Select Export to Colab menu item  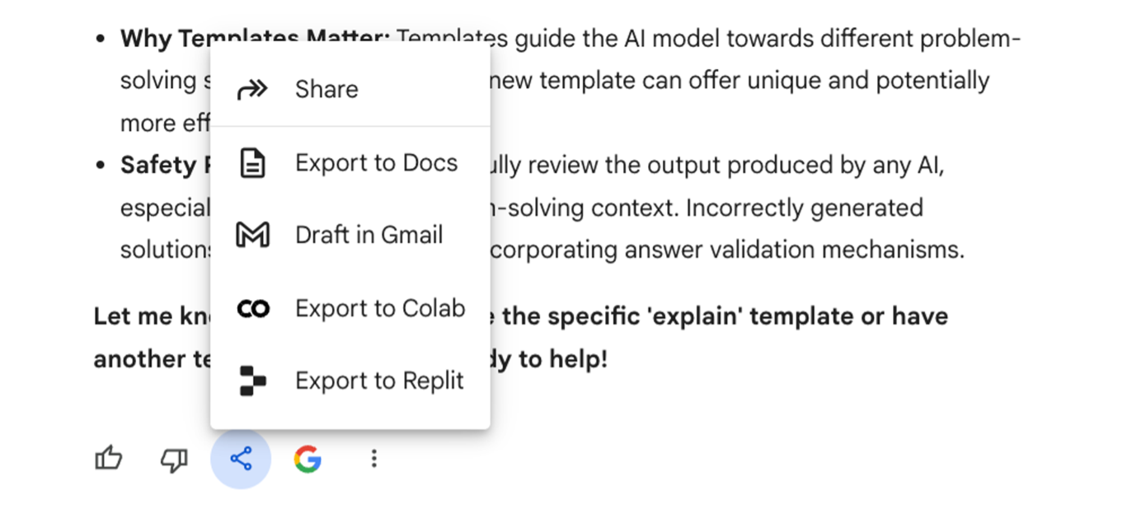point(350,308)
